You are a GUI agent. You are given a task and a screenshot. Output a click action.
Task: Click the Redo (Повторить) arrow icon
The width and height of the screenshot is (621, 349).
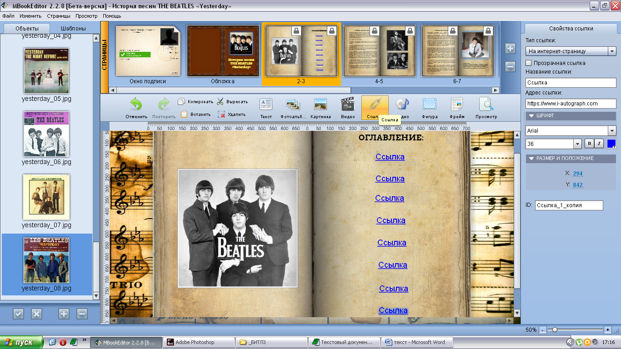164,105
